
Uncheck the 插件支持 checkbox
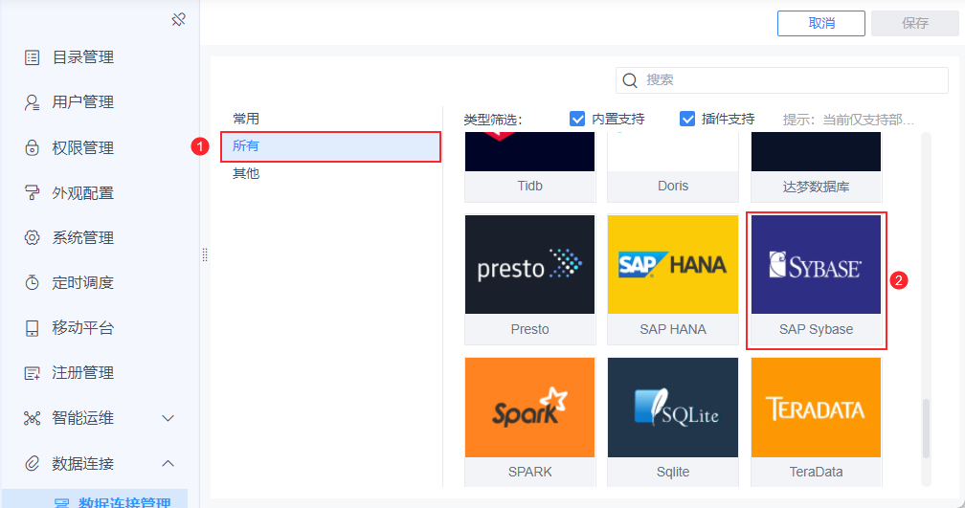click(x=687, y=119)
